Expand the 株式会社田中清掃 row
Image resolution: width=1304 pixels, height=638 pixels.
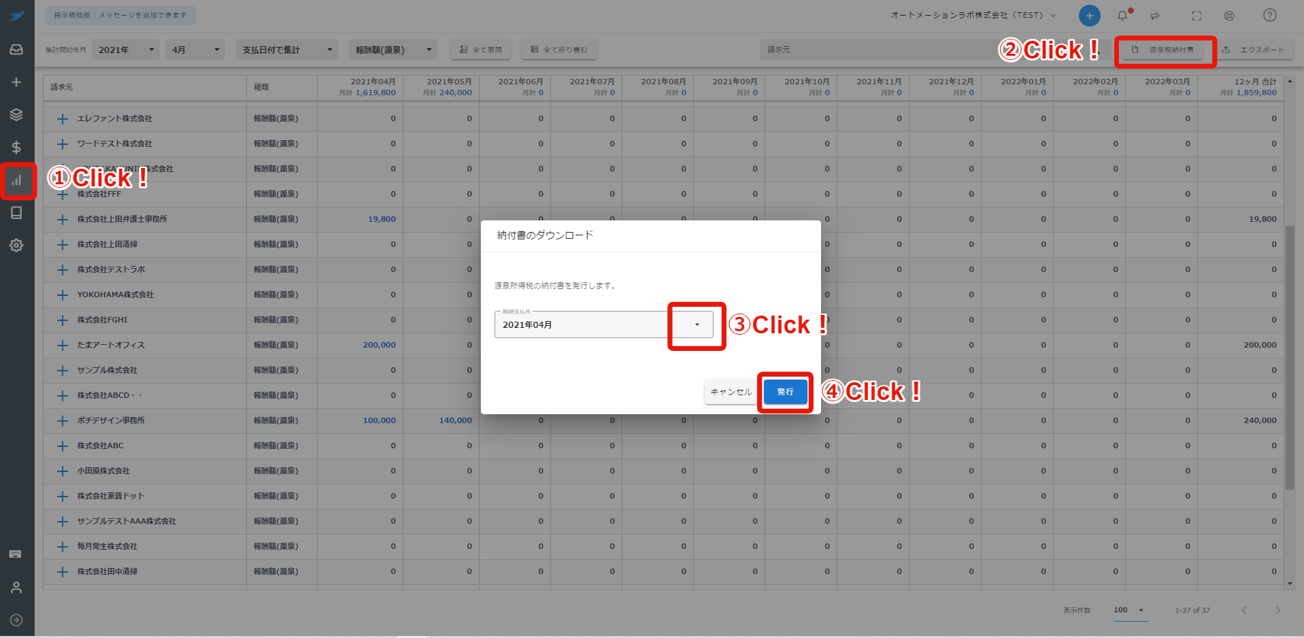(63, 572)
